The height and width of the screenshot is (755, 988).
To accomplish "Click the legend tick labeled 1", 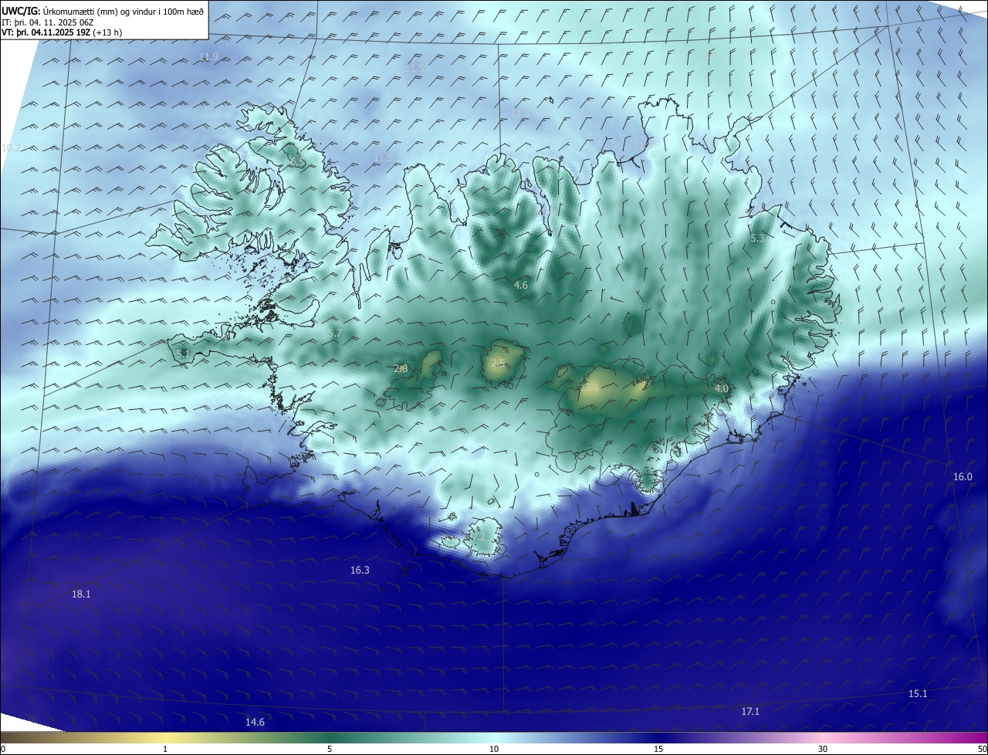I will (x=165, y=749).
